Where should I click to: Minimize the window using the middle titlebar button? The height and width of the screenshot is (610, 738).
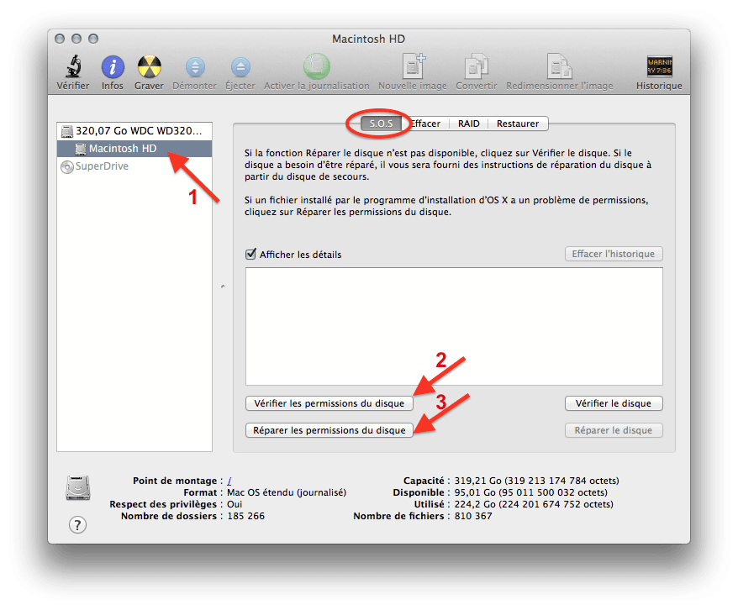[76, 39]
